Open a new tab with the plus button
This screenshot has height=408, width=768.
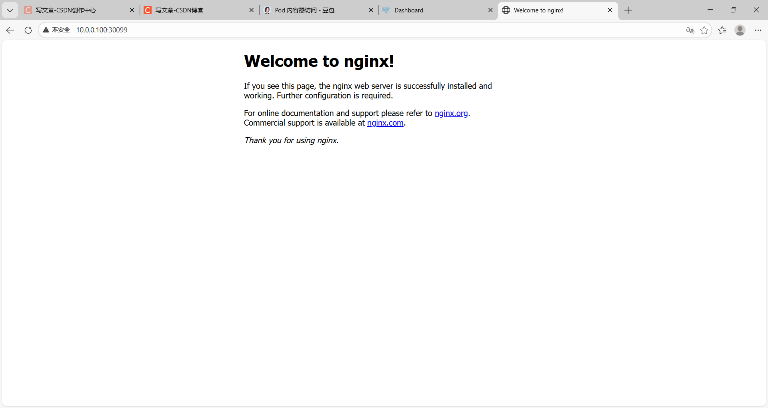click(628, 10)
